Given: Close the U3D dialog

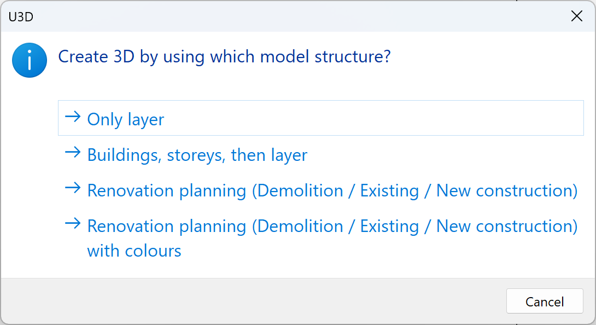Looking at the screenshot, I should (577, 16).
